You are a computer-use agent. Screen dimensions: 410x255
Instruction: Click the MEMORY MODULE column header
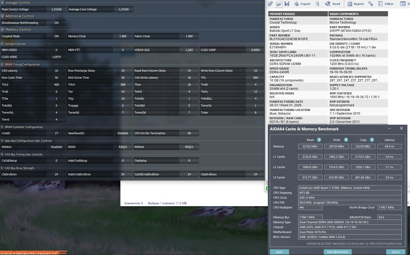pyautogui.click(x=298, y=14)
